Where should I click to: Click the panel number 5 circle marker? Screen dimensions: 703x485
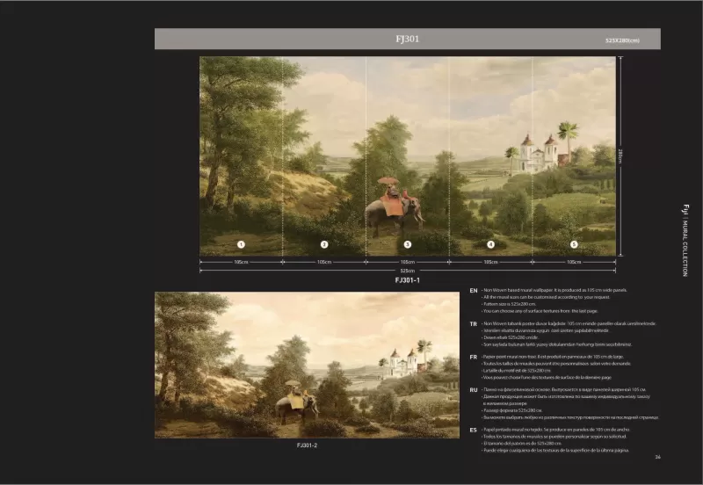(x=574, y=244)
